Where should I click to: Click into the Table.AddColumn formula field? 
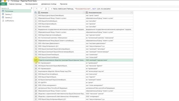coord(114,9)
